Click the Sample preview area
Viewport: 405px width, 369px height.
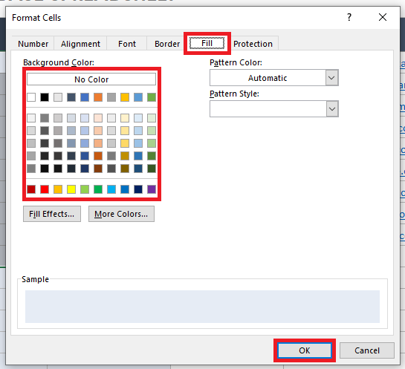click(x=202, y=307)
